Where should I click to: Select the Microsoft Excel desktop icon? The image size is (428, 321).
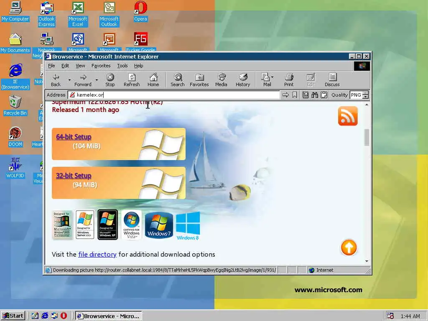78,14
